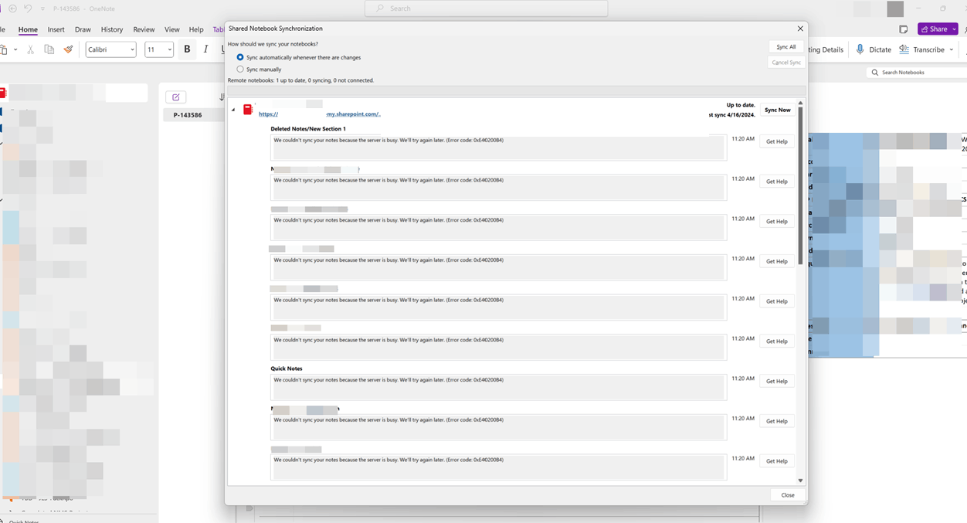
Task: Open the Transcribe dropdown arrow
Action: pyautogui.click(x=951, y=49)
